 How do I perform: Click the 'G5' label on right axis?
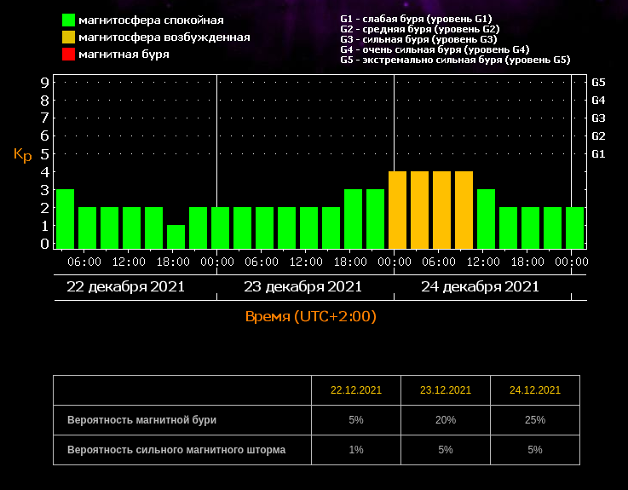coord(598,83)
